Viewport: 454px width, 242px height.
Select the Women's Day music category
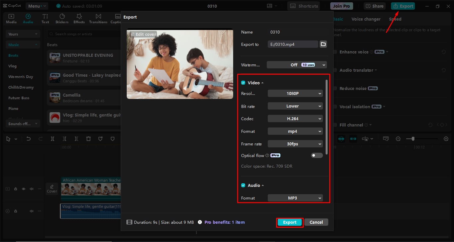(x=21, y=77)
